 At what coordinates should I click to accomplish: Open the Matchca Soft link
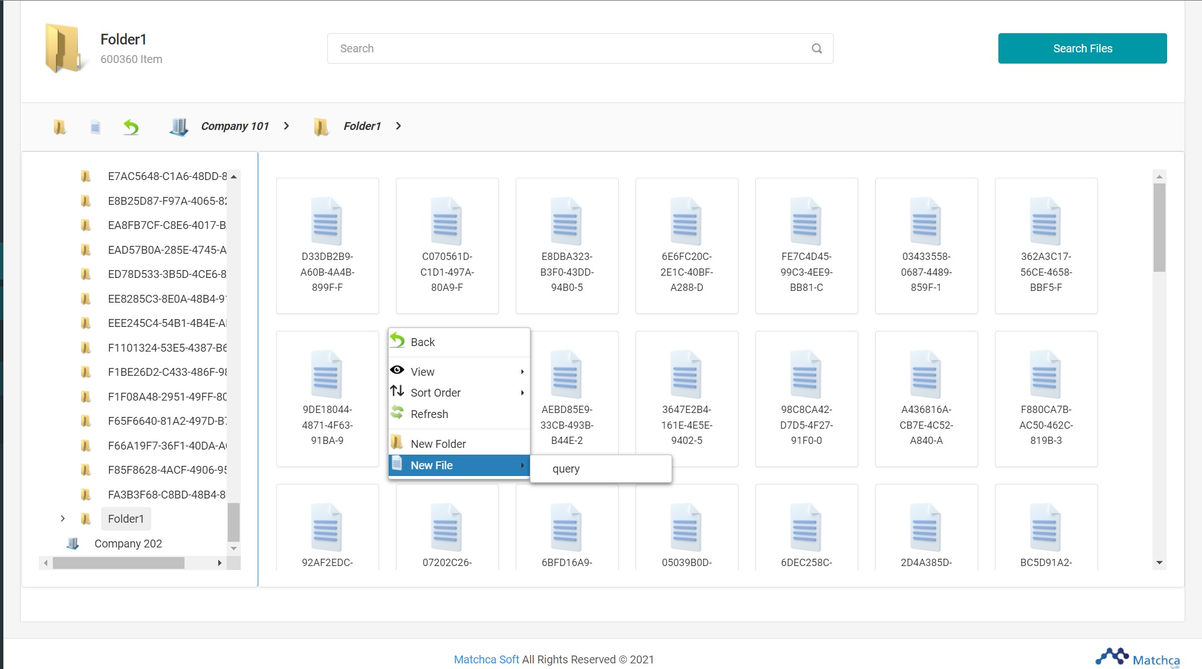[x=486, y=659]
